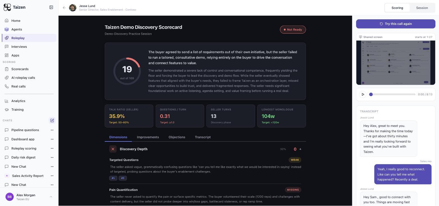
Task: Open options for Dashboard app chat
Action: pos(52,139)
